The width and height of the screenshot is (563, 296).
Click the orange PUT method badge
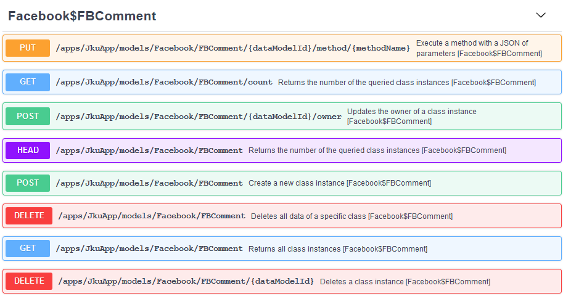click(x=28, y=48)
